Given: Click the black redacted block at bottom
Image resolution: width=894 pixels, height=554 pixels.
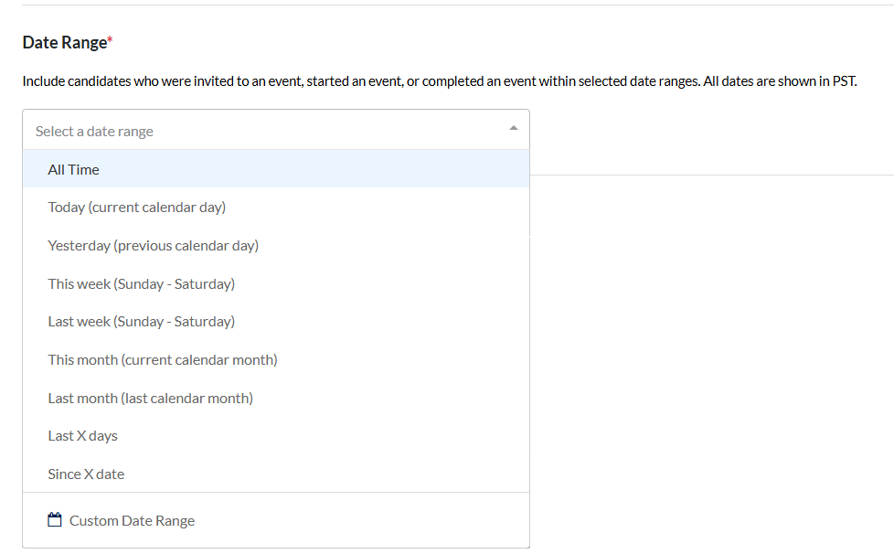Looking at the screenshot, I should click(711, 507).
